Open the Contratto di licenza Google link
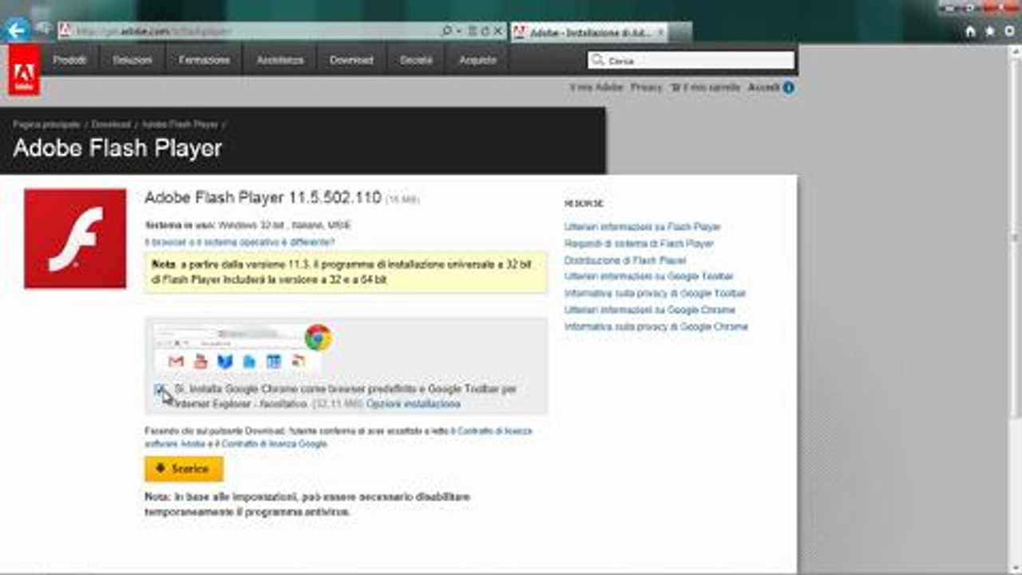 pyautogui.click(x=274, y=443)
